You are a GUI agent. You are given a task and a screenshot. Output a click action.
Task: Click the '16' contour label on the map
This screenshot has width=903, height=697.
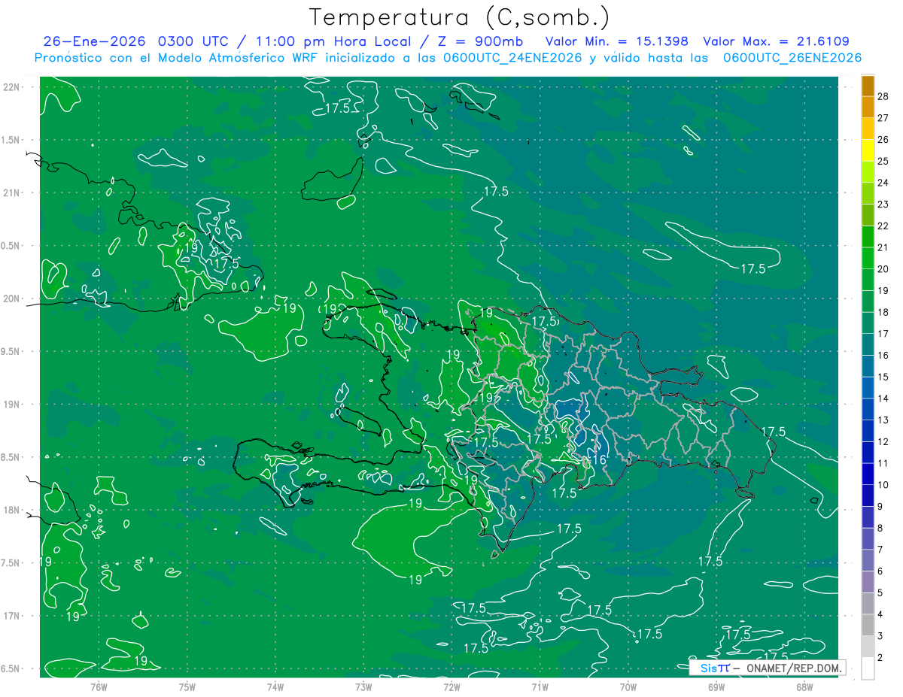(600, 460)
